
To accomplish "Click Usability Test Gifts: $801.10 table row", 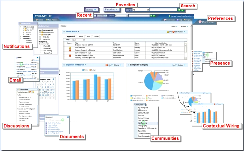I will point(124,58).
